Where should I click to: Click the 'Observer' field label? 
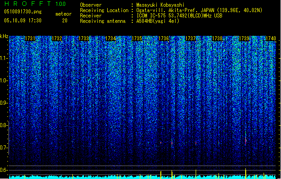click(x=91, y=5)
